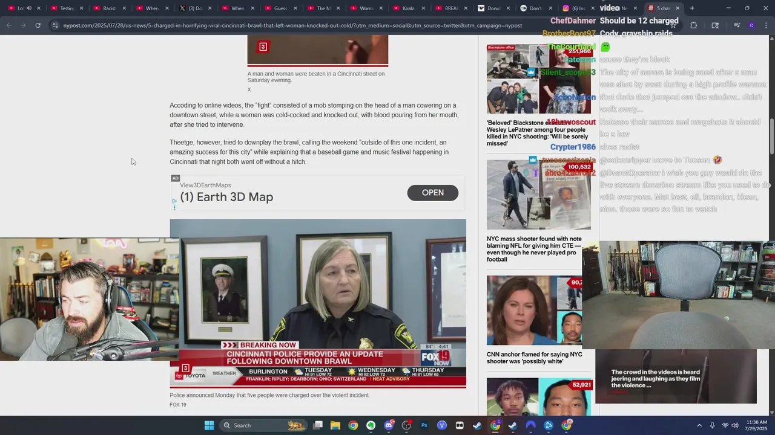Open Task View from taskbar
This screenshot has width=775, height=435.
[318, 425]
